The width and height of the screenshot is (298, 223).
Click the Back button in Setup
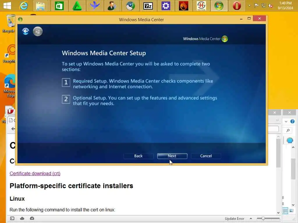click(x=138, y=156)
